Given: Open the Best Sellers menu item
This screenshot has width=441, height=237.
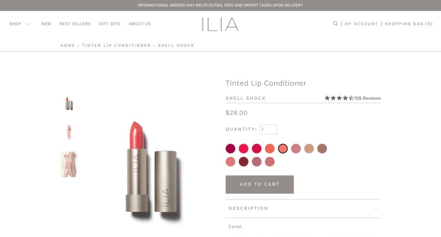Looking at the screenshot, I should [75, 24].
